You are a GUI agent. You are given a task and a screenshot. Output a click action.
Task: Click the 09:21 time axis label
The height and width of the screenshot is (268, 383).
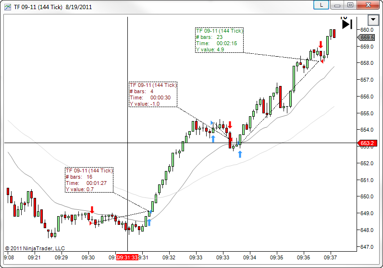[x=34, y=257]
